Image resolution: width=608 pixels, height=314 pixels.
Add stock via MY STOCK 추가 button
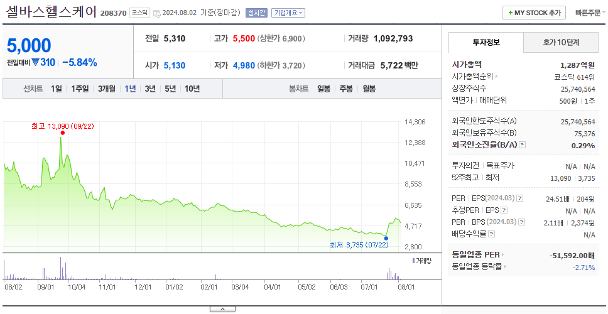click(535, 13)
